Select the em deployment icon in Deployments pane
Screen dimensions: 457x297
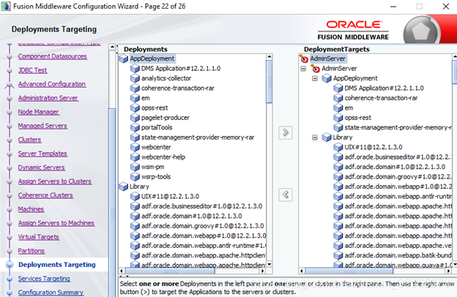[135, 98]
